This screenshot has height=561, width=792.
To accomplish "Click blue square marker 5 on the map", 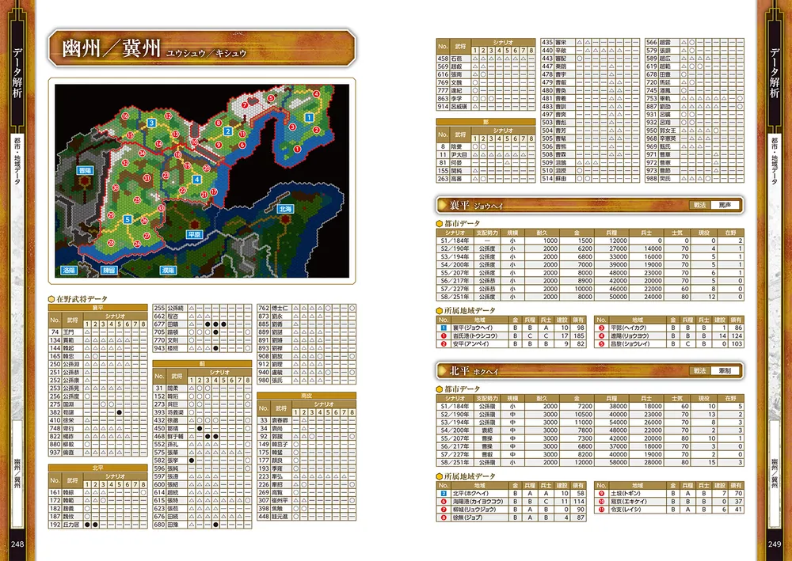I will click(x=128, y=219).
